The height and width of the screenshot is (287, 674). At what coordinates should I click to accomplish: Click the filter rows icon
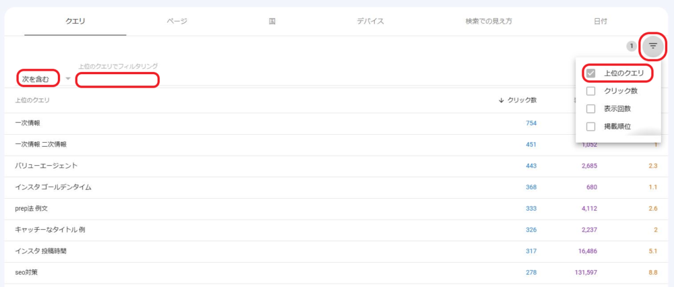(652, 46)
